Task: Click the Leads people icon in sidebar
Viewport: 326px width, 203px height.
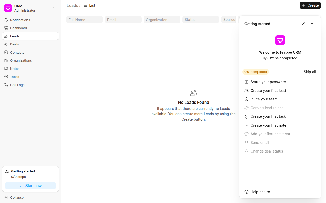Action: coord(6,36)
